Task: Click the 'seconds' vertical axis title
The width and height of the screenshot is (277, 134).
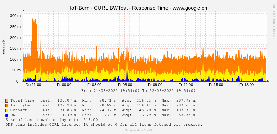Action: [4, 47]
